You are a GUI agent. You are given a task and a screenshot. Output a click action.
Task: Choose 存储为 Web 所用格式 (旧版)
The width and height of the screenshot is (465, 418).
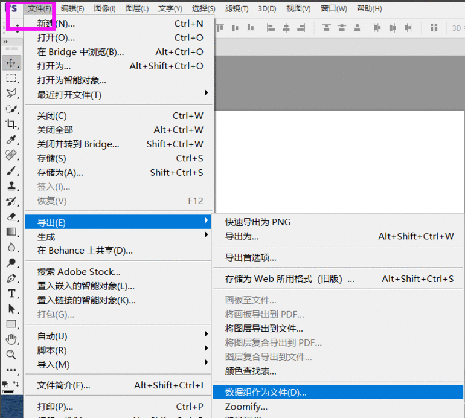coord(338,279)
